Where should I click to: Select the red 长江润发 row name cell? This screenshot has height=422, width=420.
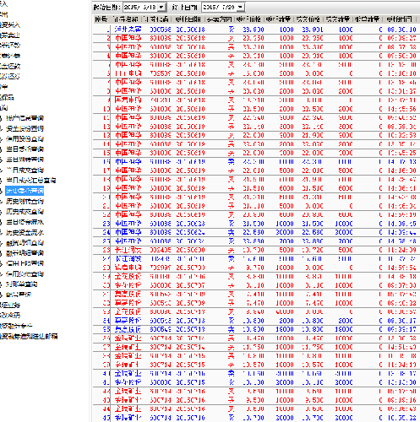128,250
